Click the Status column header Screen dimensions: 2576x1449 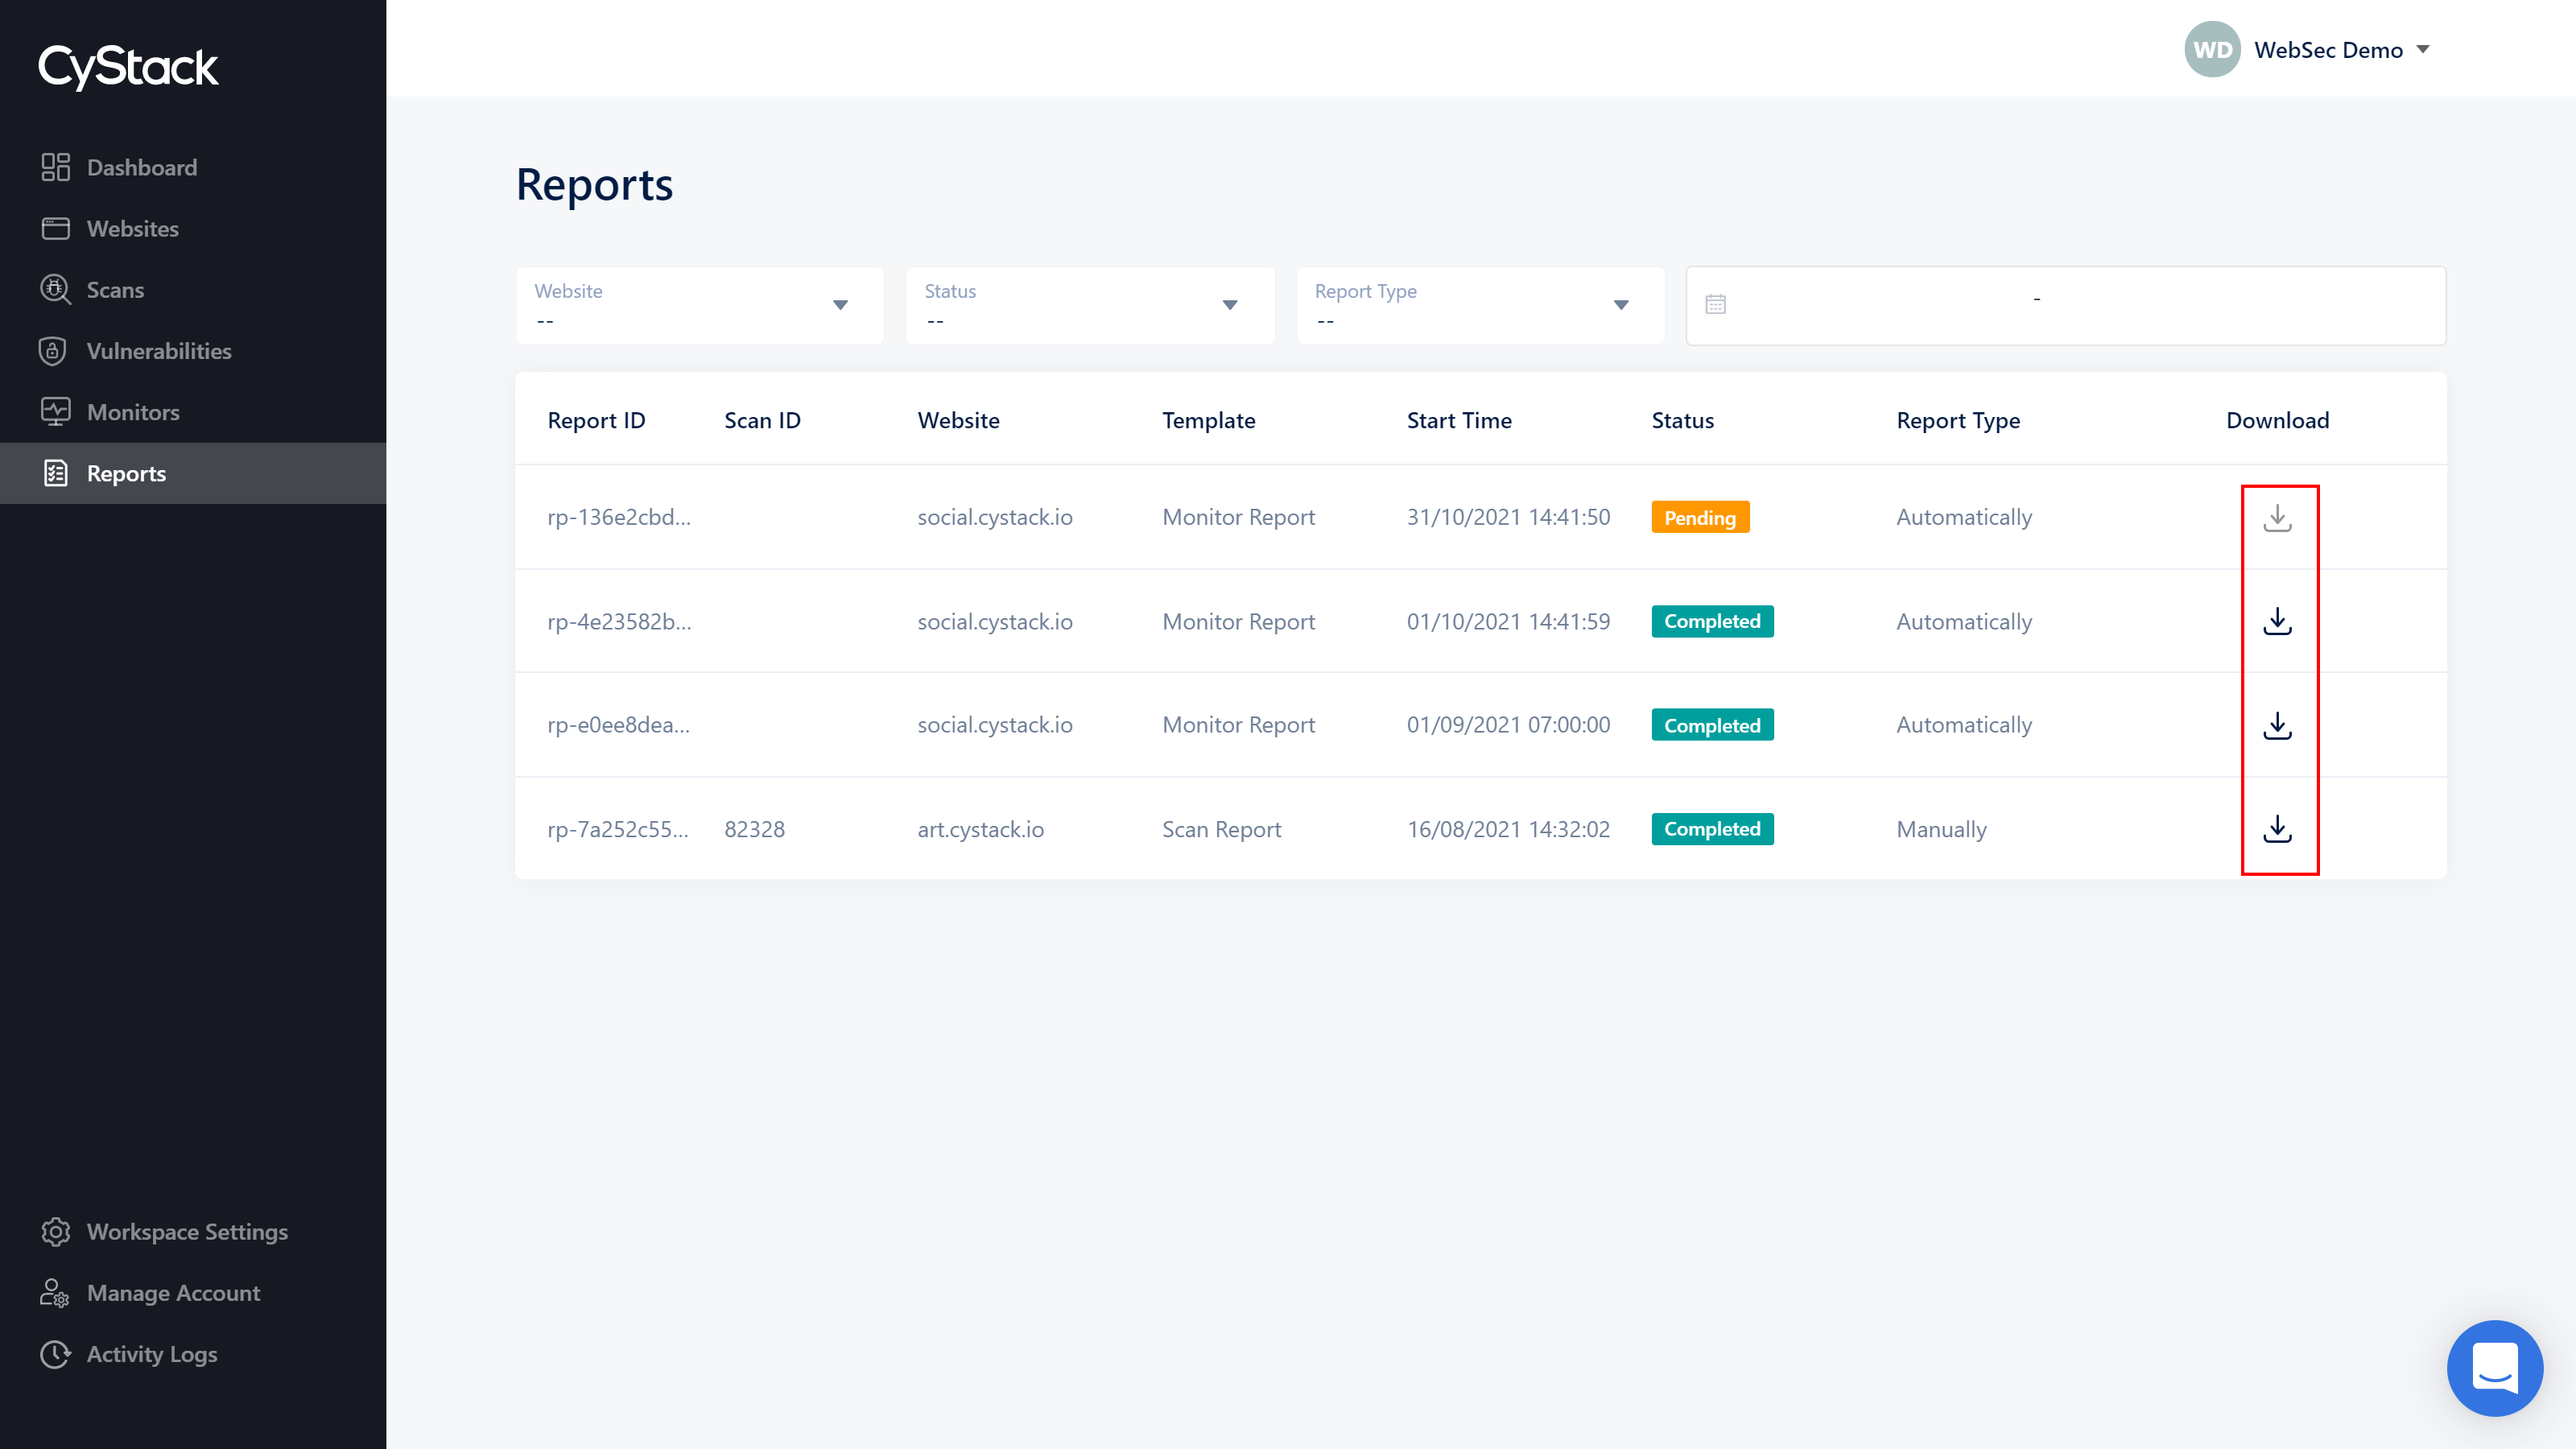click(1682, 420)
